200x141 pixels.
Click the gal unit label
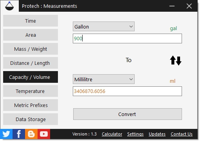point(173,29)
